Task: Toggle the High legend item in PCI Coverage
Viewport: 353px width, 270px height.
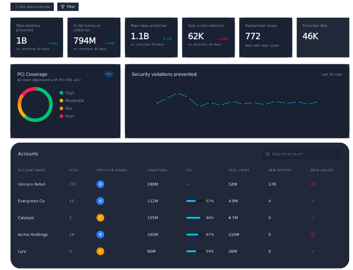Action: point(67,93)
